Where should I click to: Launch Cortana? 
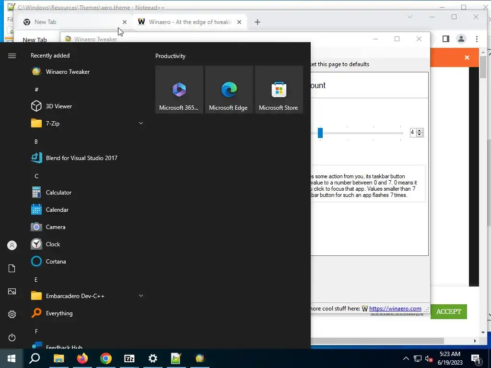88,261
